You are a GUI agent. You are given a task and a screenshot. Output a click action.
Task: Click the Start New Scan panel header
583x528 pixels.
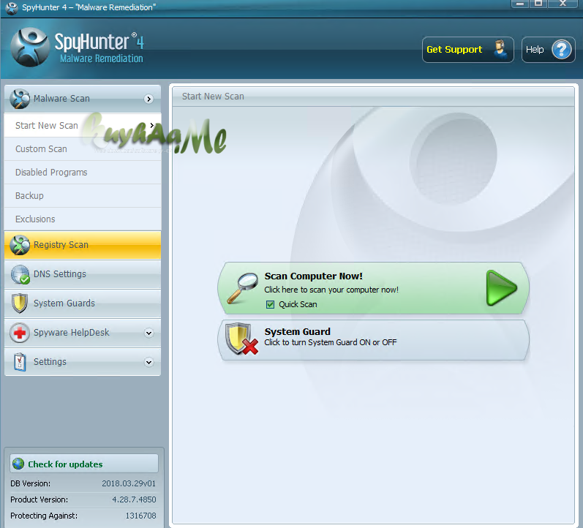click(373, 97)
